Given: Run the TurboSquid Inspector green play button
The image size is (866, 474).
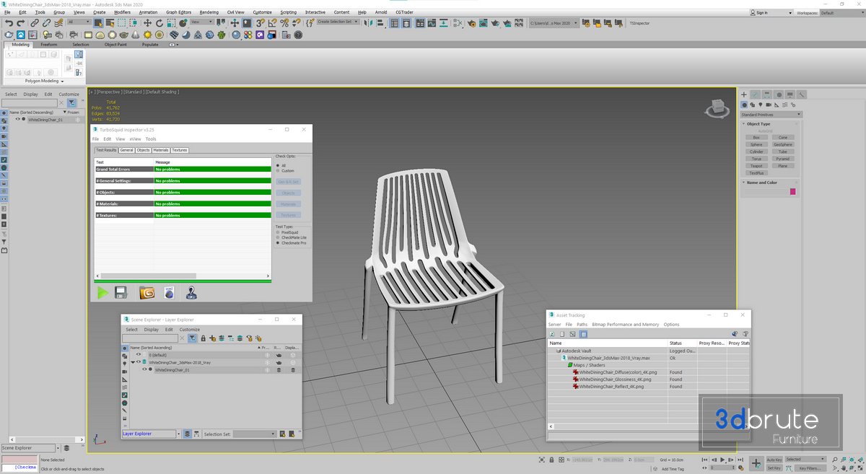Looking at the screenshot, I should tap(102, 292).
